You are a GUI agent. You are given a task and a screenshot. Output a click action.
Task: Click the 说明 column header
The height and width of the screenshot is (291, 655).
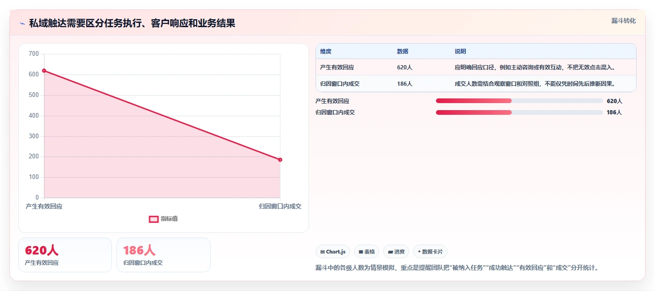tap(460, 52)
